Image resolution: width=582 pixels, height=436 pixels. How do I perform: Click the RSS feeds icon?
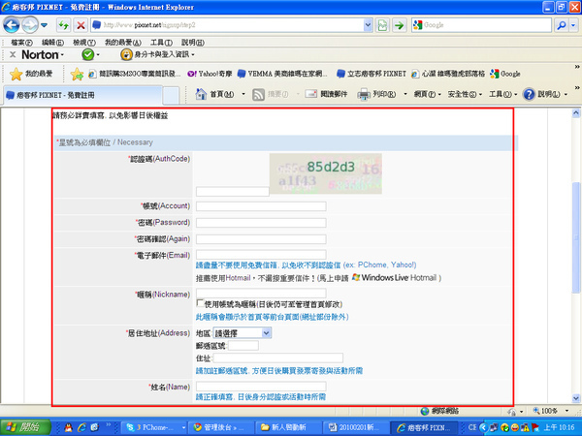click(258, 95)
